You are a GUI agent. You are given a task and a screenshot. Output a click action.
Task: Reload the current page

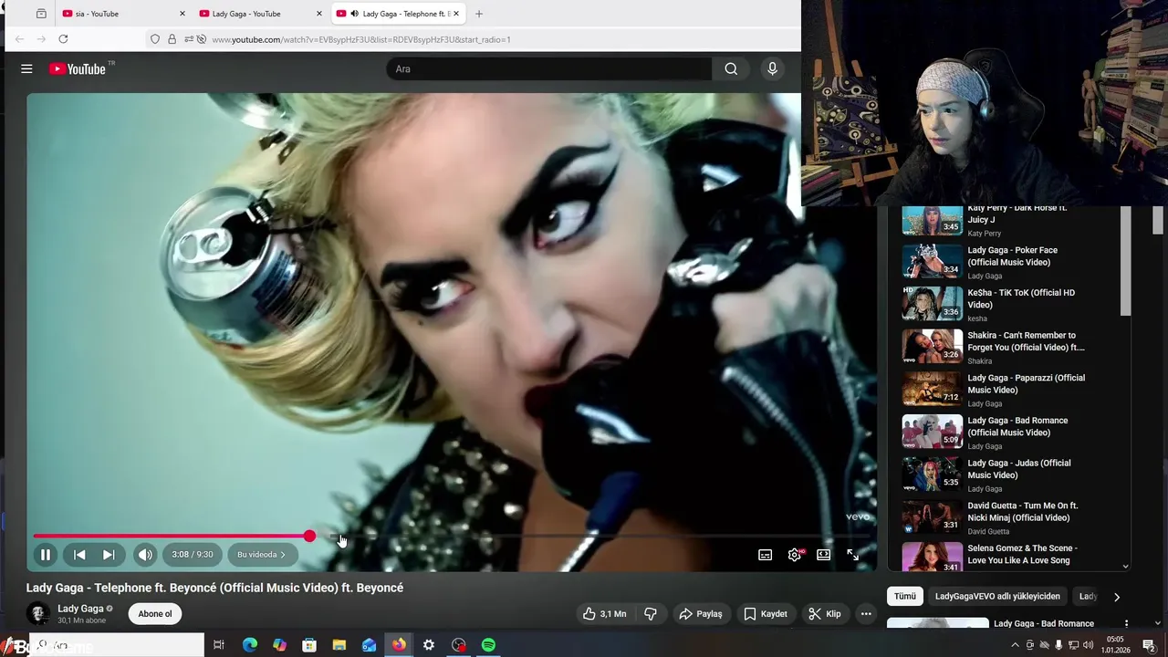(63, 39)
